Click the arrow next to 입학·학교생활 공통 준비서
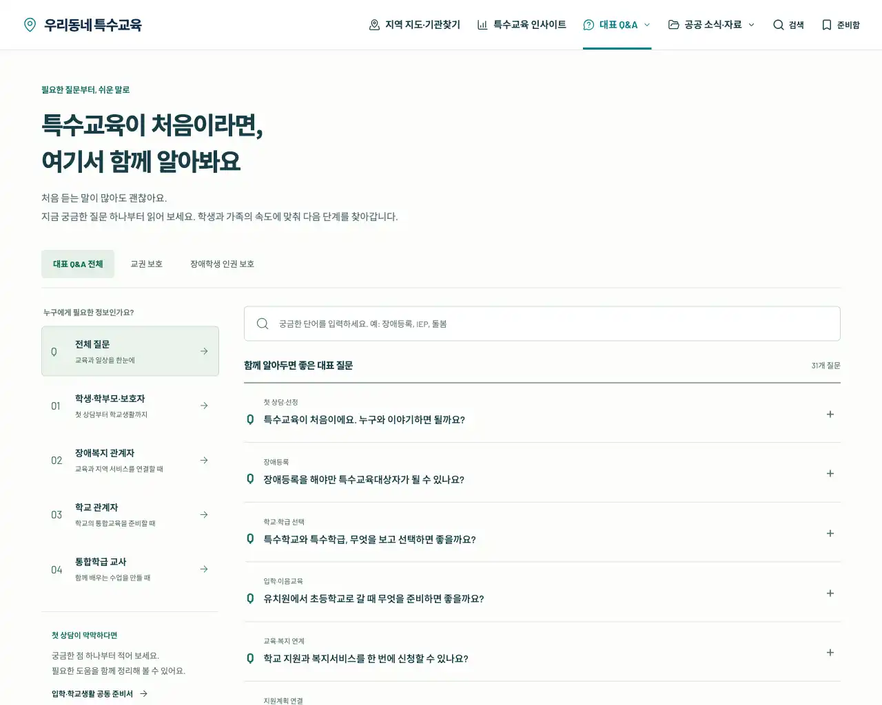The height and width of the screenshot is (705, 882). point(143,694)
